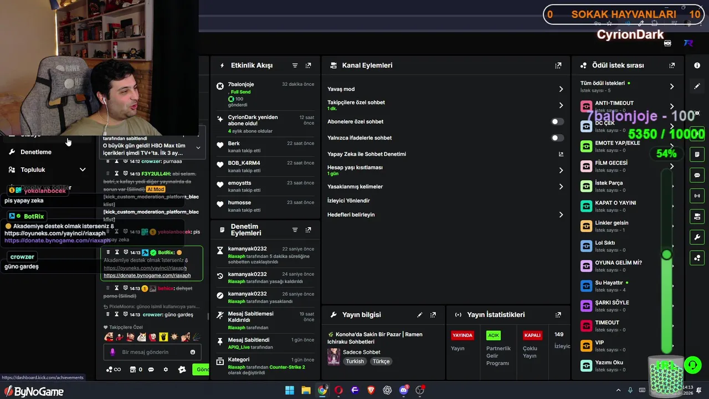The height and width of the screenshot is (399, 709).
Task: Open Discord from the taskbar
Action: pyautogui.click(x=404, y=390)
